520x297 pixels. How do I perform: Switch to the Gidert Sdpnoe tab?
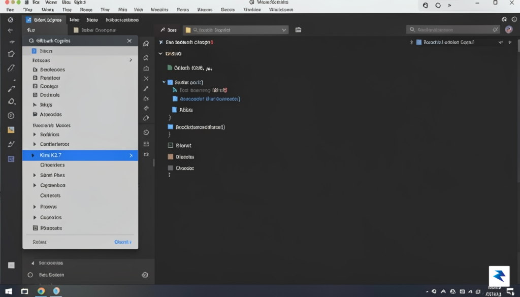pyautogui.click(x=44, y=20)
